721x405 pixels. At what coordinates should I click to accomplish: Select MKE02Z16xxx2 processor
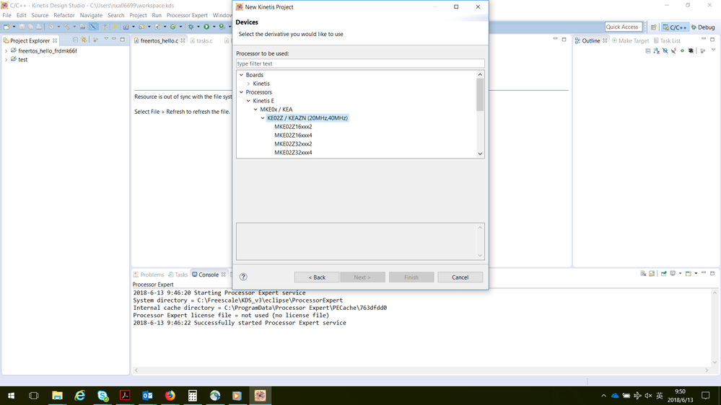tap(293, 127)
